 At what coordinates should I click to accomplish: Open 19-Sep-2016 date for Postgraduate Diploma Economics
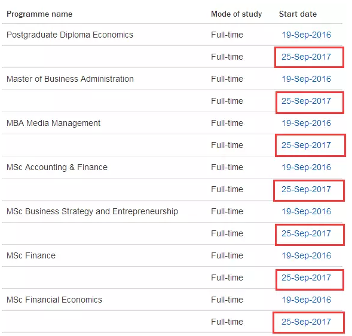point(306,35)
